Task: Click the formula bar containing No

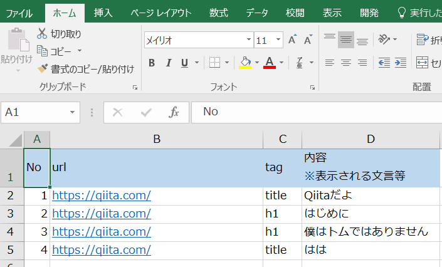Action: tap(317, 112)
